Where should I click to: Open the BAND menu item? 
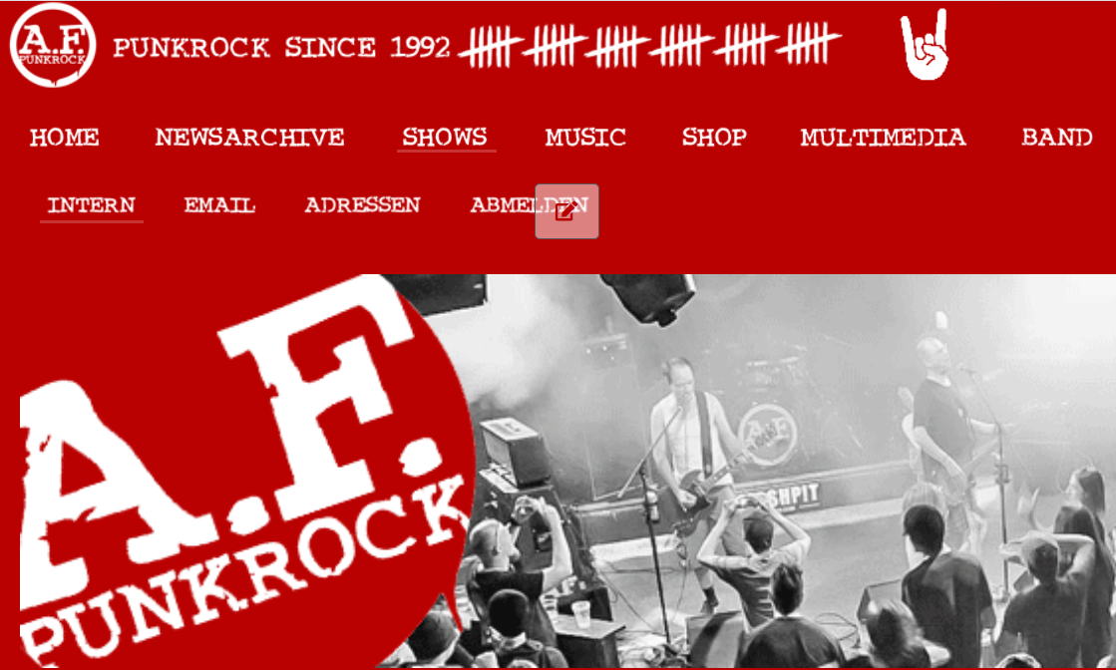coord(1057,137)
